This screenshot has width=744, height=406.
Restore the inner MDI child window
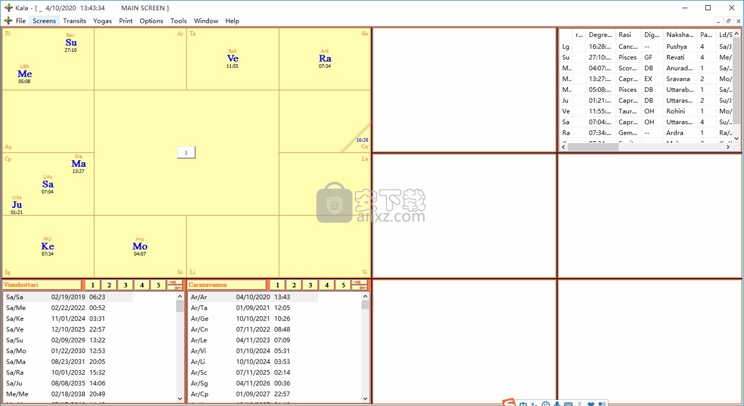tap(728, 21)
